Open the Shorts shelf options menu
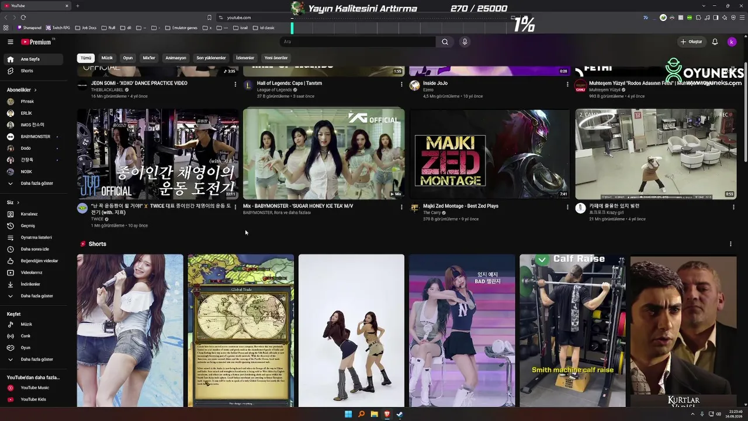This screenshot has width=748, height=421. (730, 244)
